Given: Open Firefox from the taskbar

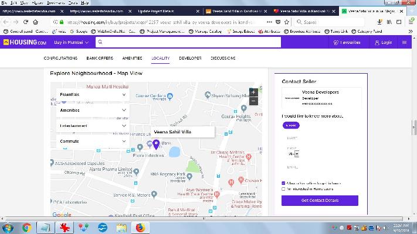Looking at the screenshot, I should coord(140,228).
